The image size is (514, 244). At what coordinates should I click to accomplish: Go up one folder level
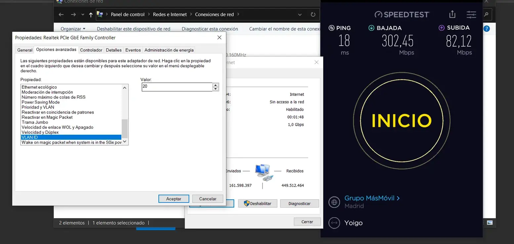point(91,15)
